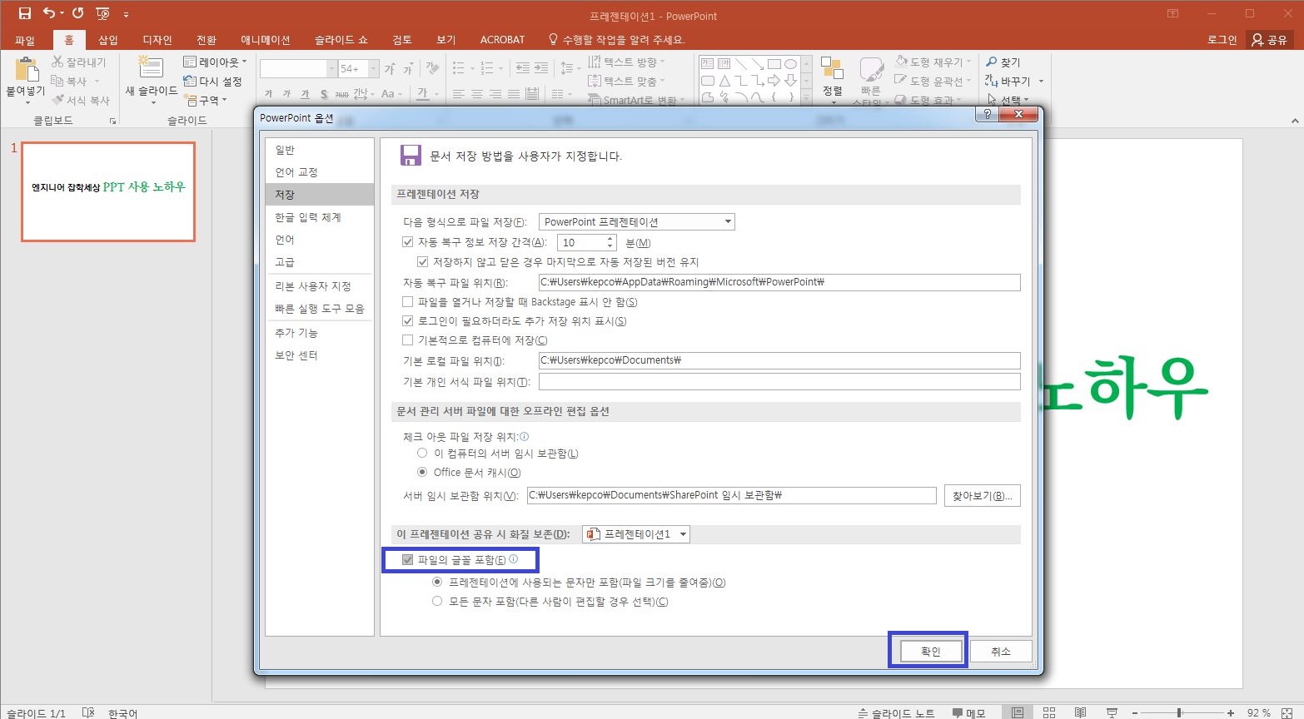
Task: Click the Reading View icon in status bar
Action: (1080, 713)
